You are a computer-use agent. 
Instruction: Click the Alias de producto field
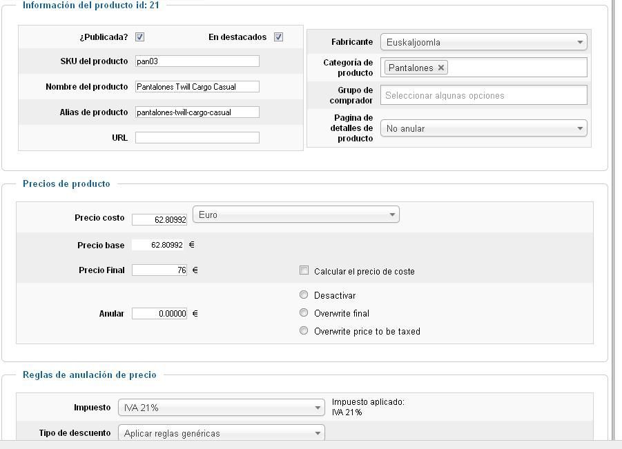click(x=197, y=112)
